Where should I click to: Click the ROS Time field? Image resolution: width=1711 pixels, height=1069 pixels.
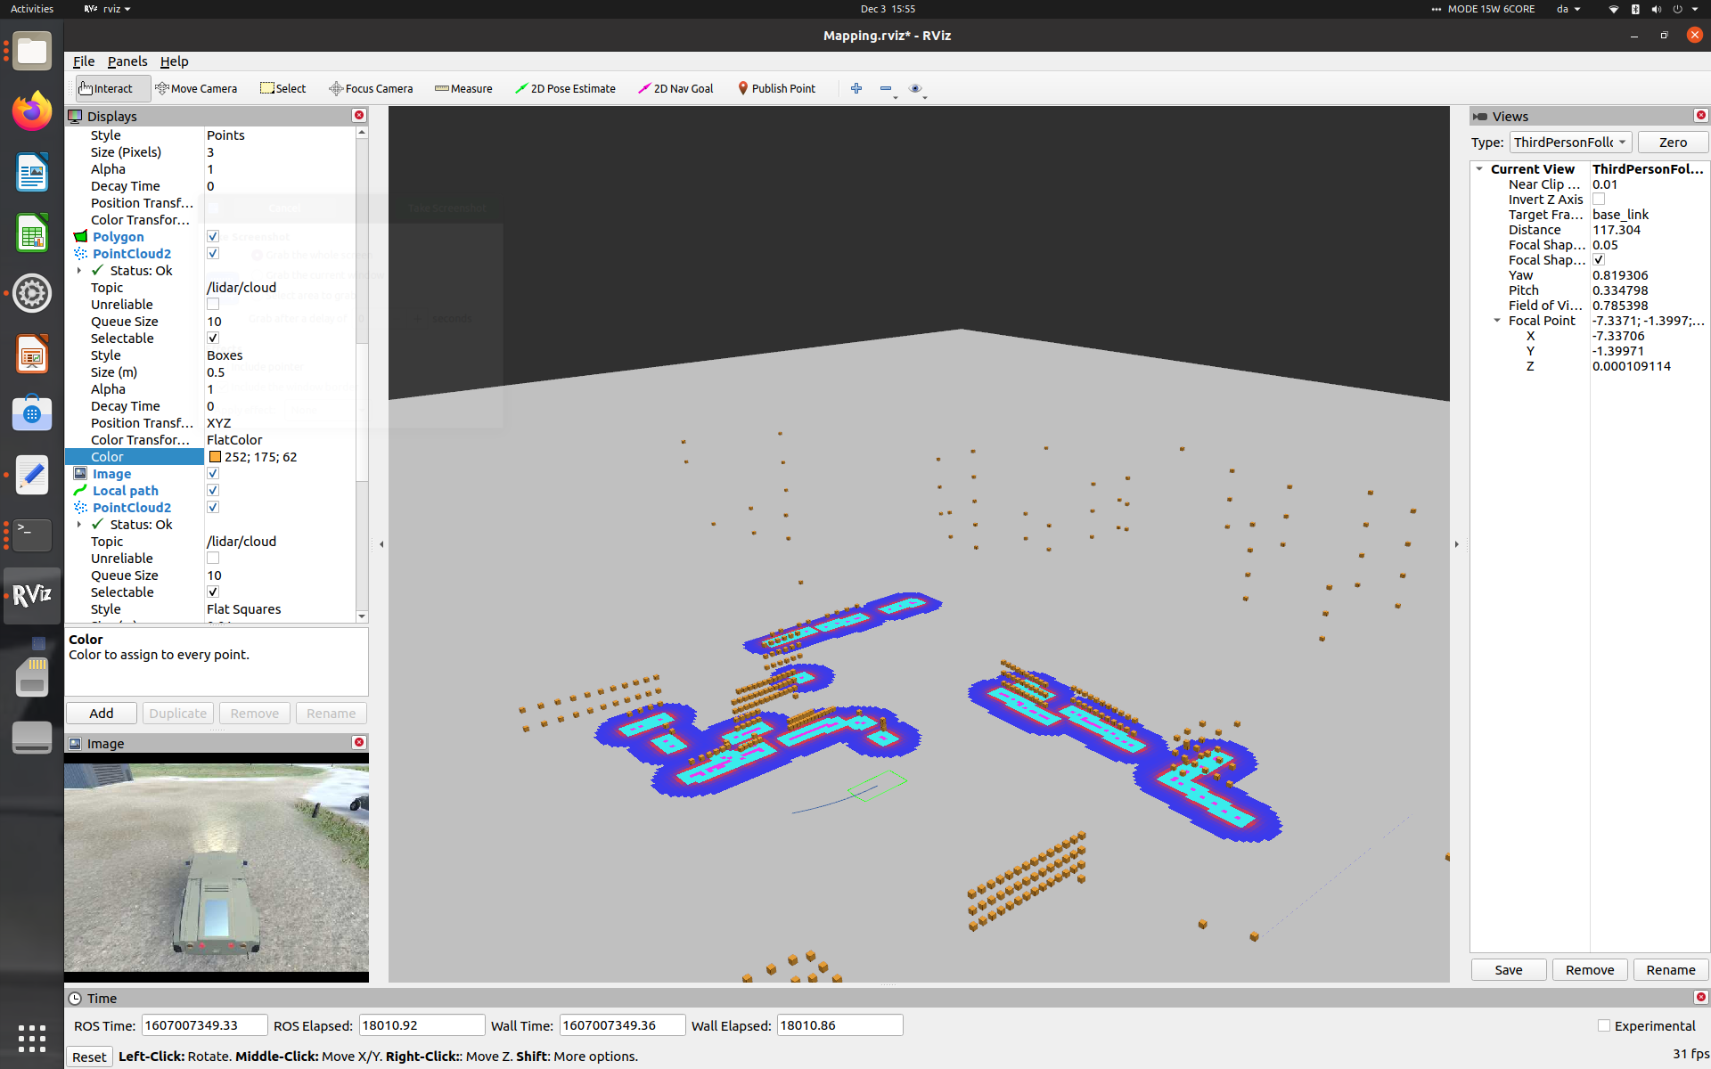[204, 1025]
